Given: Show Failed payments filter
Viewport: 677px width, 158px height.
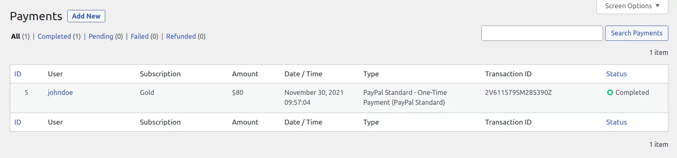Looking at the screenshot, I should (140, 36).
